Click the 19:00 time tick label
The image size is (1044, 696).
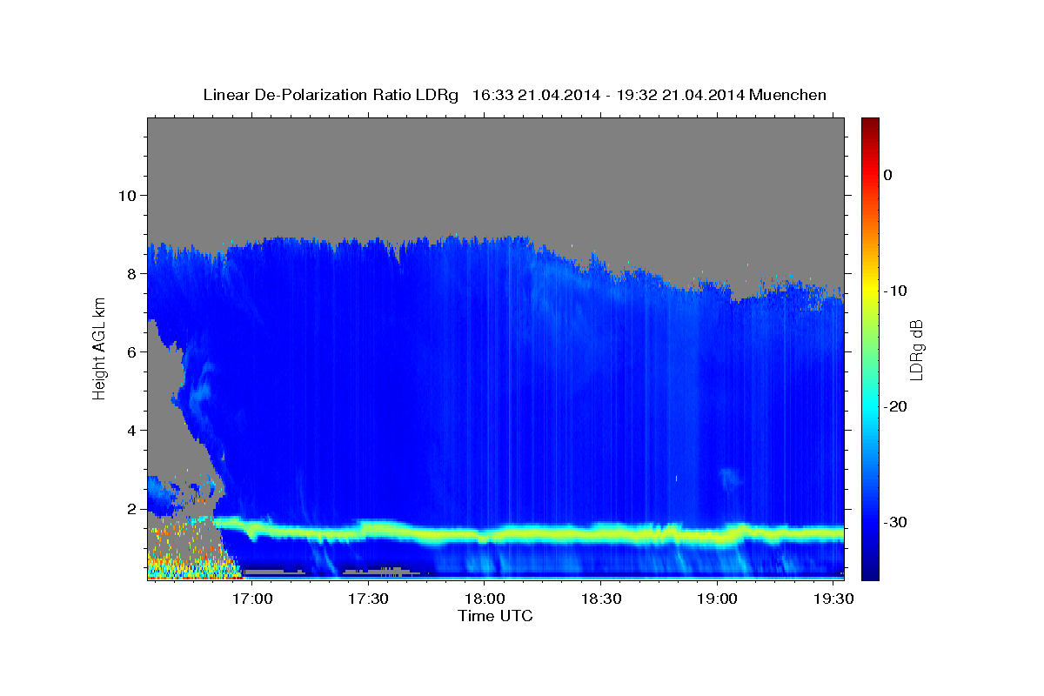pyautogui.click(x=716, y=599)
